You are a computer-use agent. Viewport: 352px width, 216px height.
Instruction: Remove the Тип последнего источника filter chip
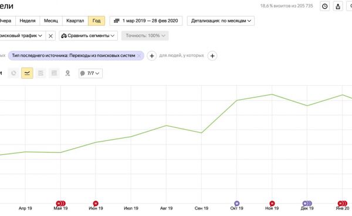click(x=139, y=56)
